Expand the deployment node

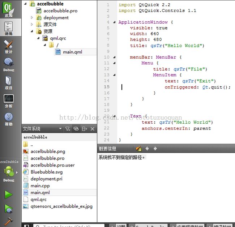[32, 18]
